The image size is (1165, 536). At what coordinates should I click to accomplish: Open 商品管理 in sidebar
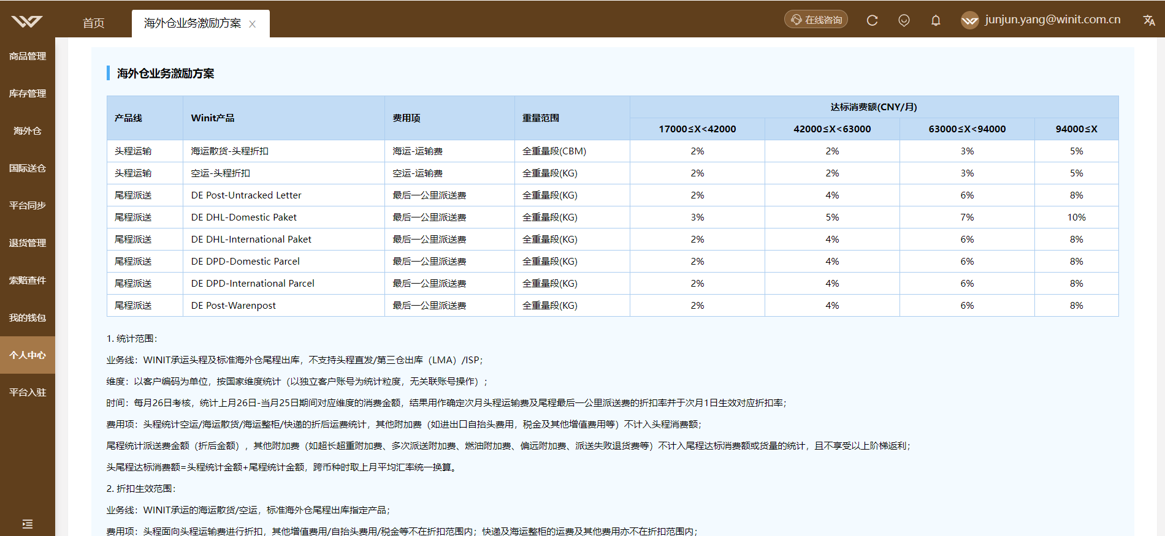coord(28,56)
